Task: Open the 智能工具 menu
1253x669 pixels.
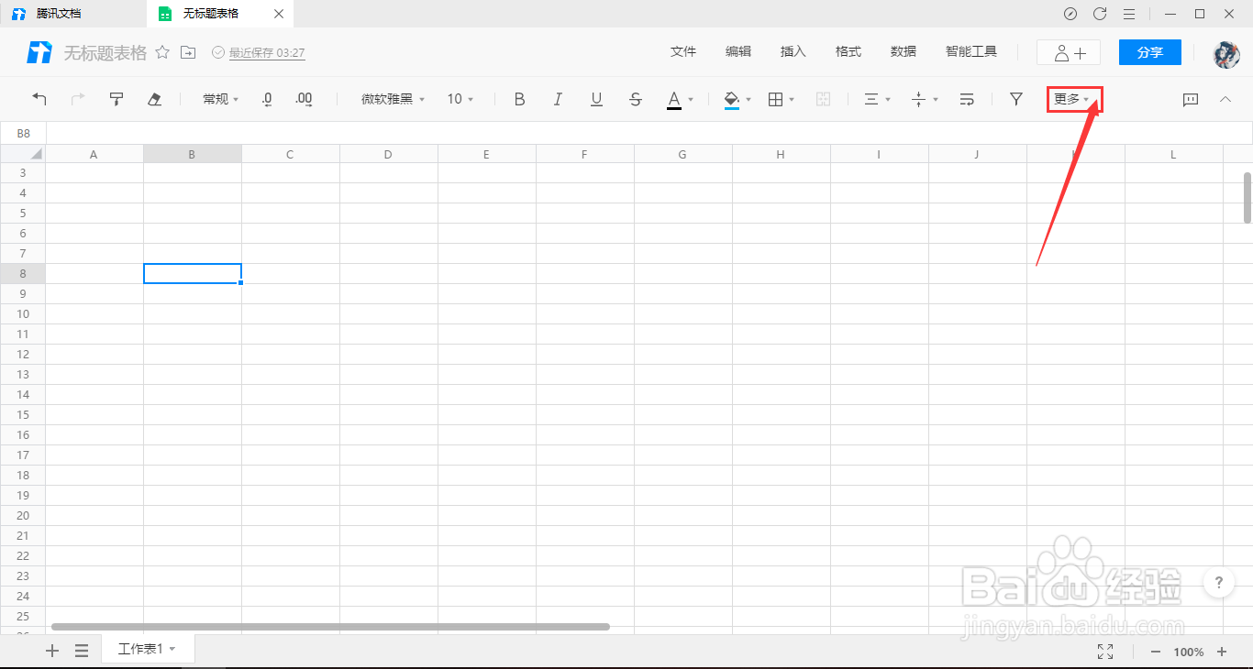Action: coord(971,52)
